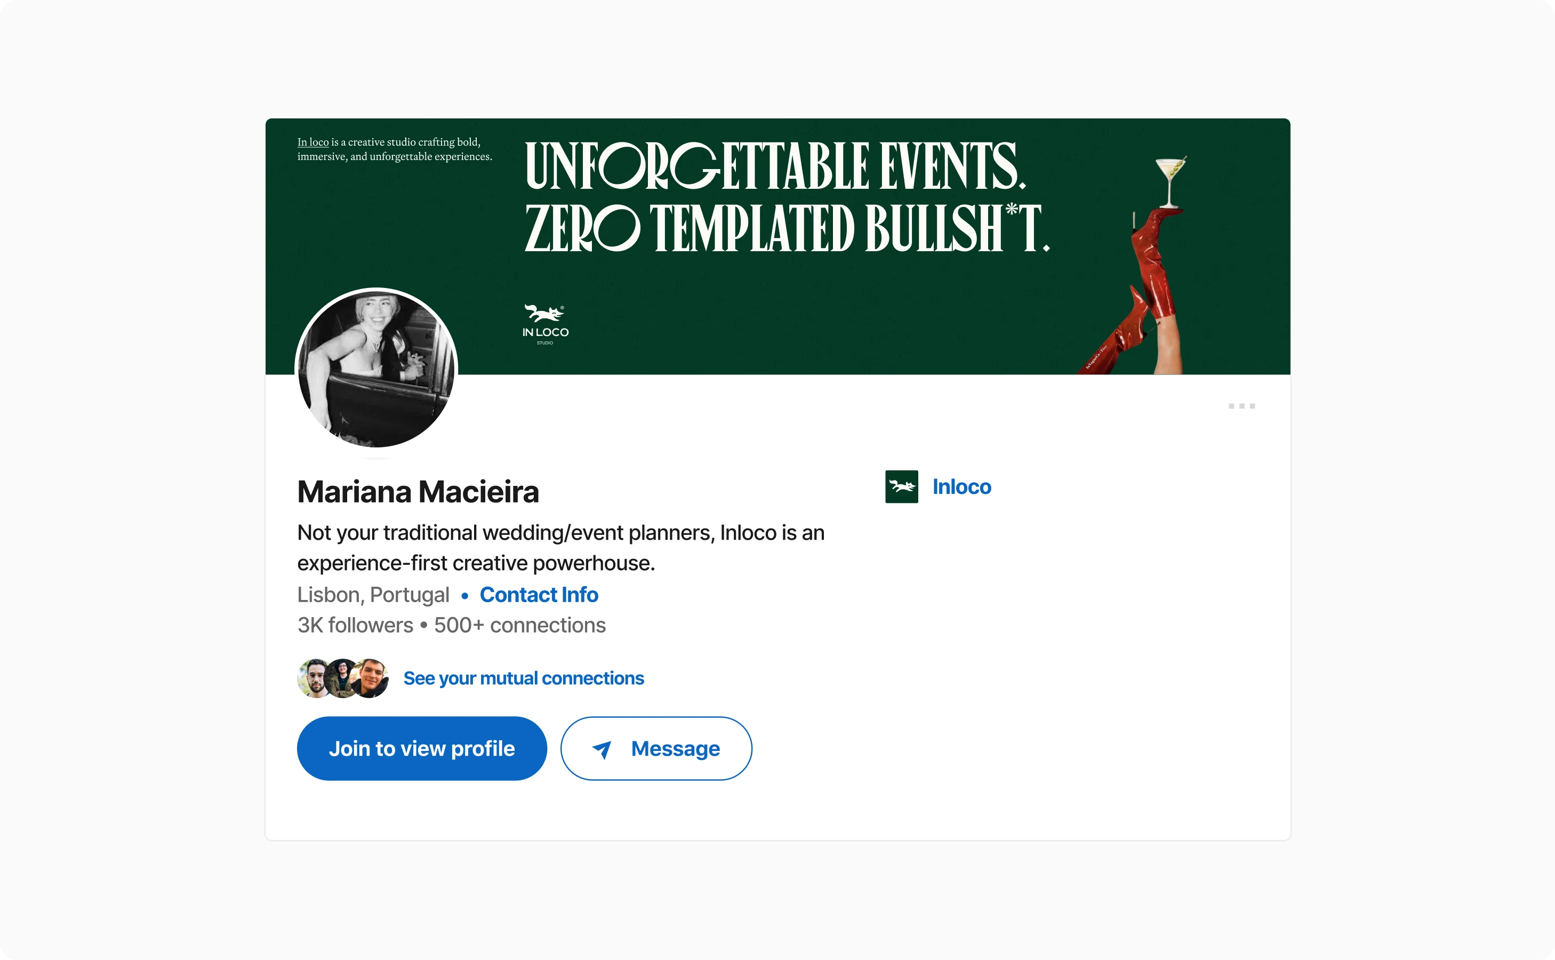Click the 'Unforgettable Events' banner headline
This screenshot has width=1555, height=960.
[x=775, y=166]
